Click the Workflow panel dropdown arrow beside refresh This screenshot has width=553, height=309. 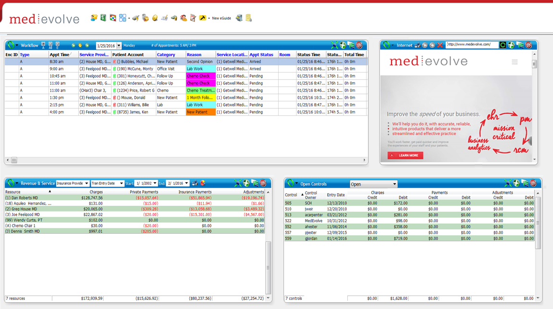pos(17,46)
